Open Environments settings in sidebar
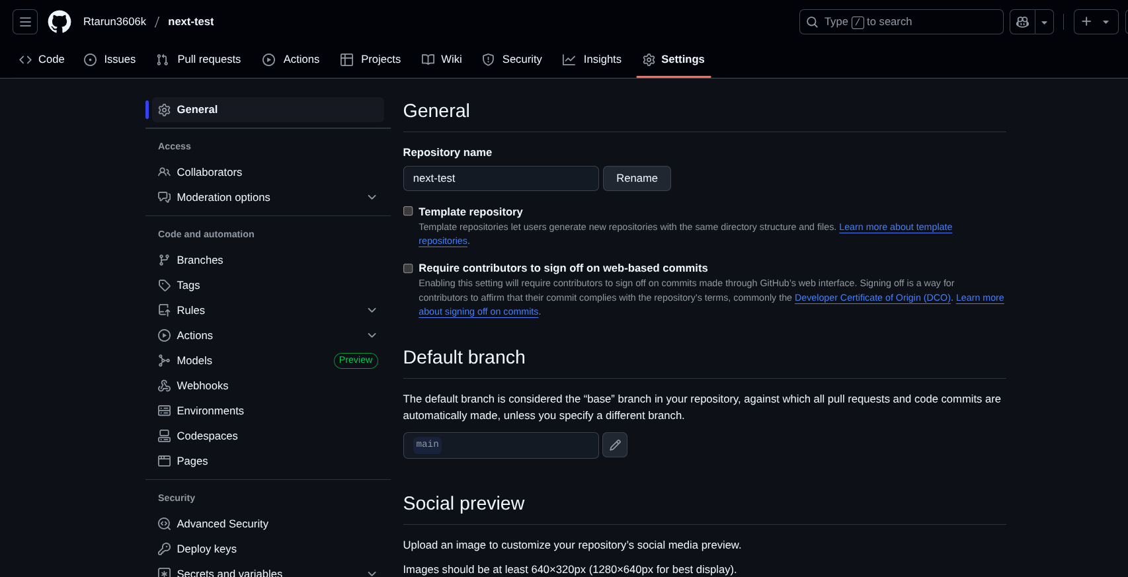The width and height of the screenshot is (1128, 577). [268, 410]
